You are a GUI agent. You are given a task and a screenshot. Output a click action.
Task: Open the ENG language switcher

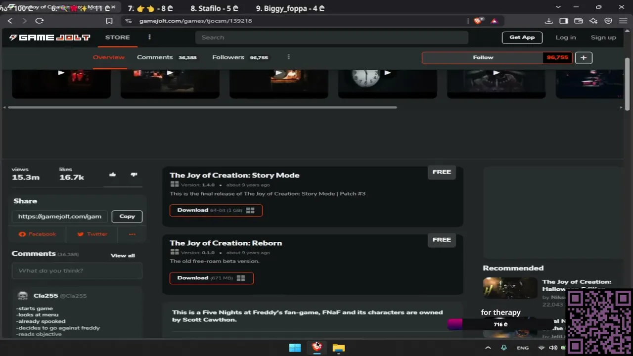pyautogui.click(x=523, y=348)
